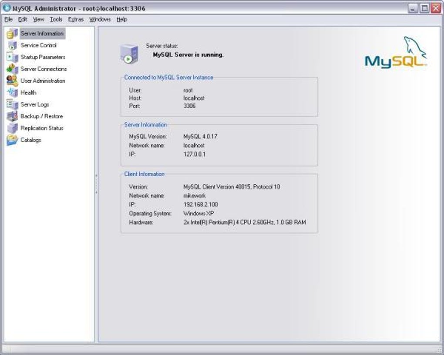Open the Extras menu

click(x=76, y=19)
